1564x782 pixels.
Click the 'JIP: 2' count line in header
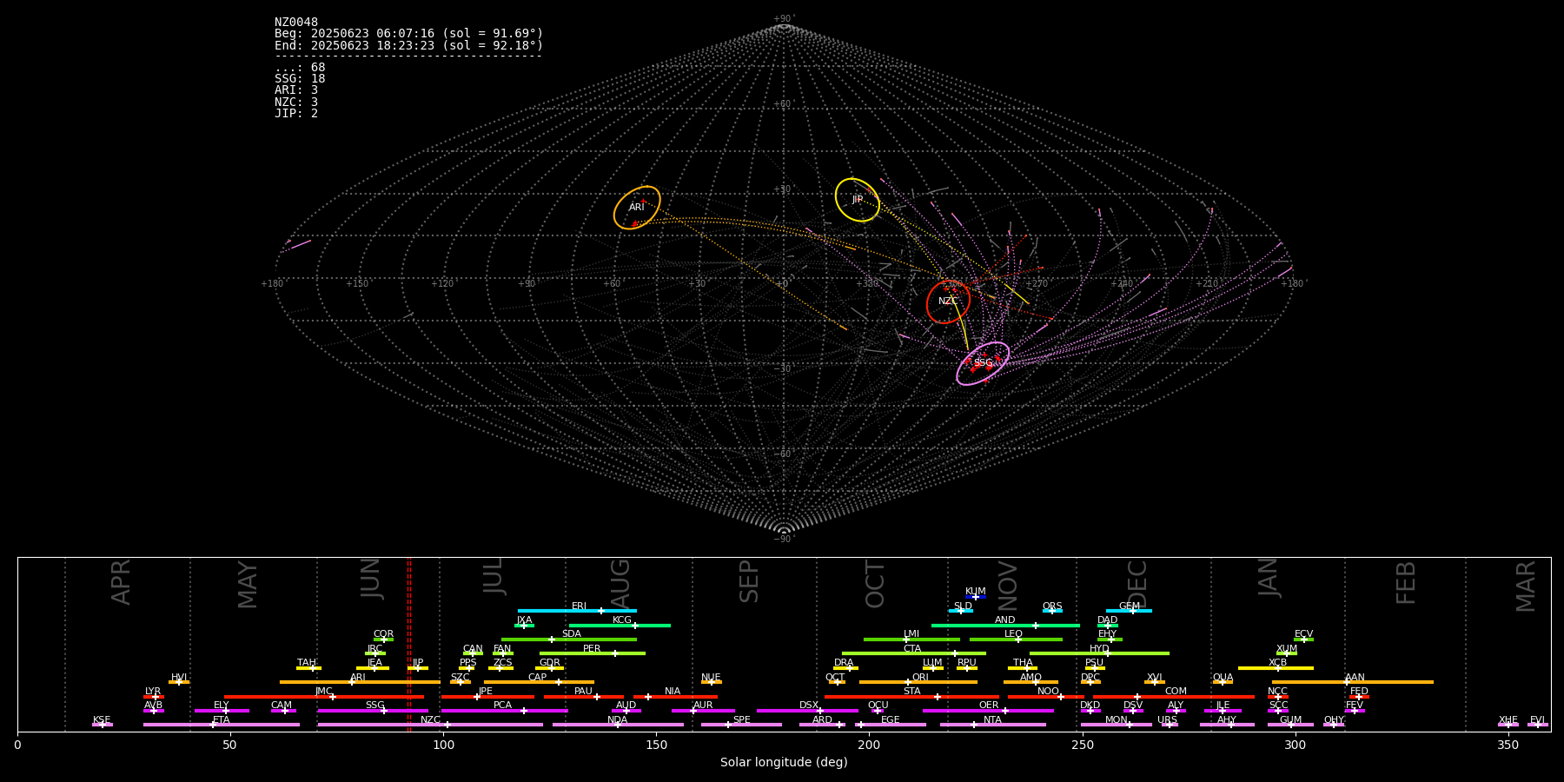coord(296,114)
